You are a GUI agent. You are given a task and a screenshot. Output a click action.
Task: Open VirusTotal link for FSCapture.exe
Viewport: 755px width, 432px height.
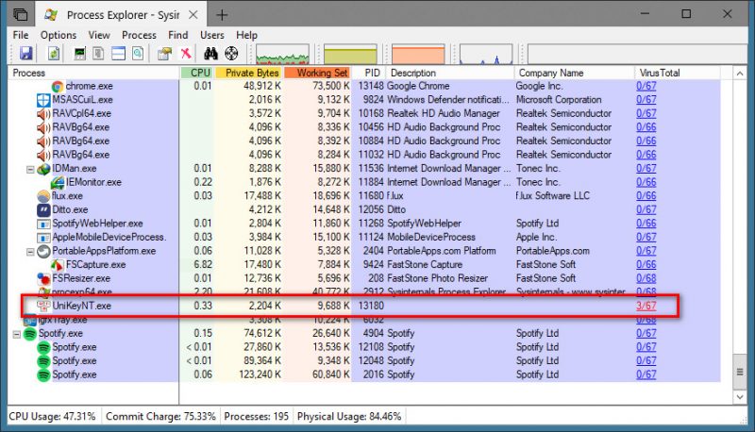(x=646, y=265)
